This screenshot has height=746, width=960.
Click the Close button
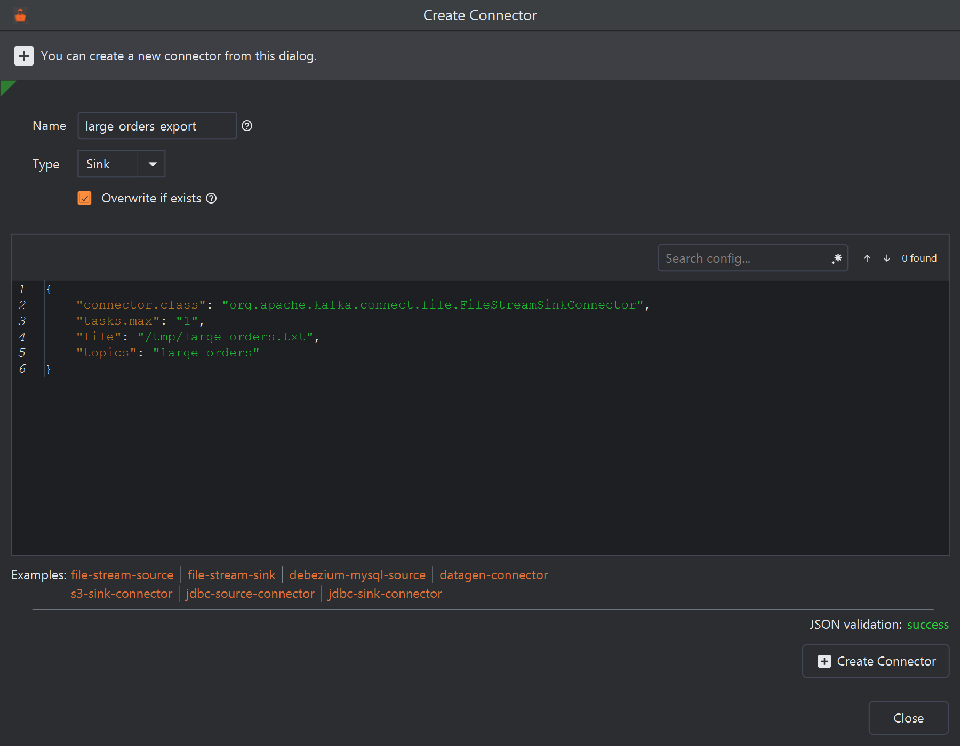908,718
